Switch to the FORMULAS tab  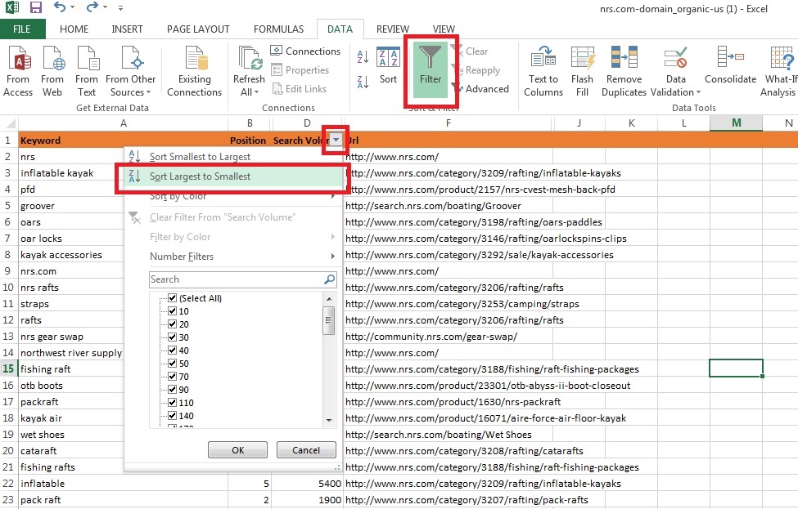[278, 29]
